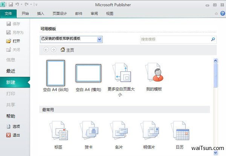Open the My Templates (我的模板) icon
Viewport: 226px width, 156px height.
[x=154, y=73]
